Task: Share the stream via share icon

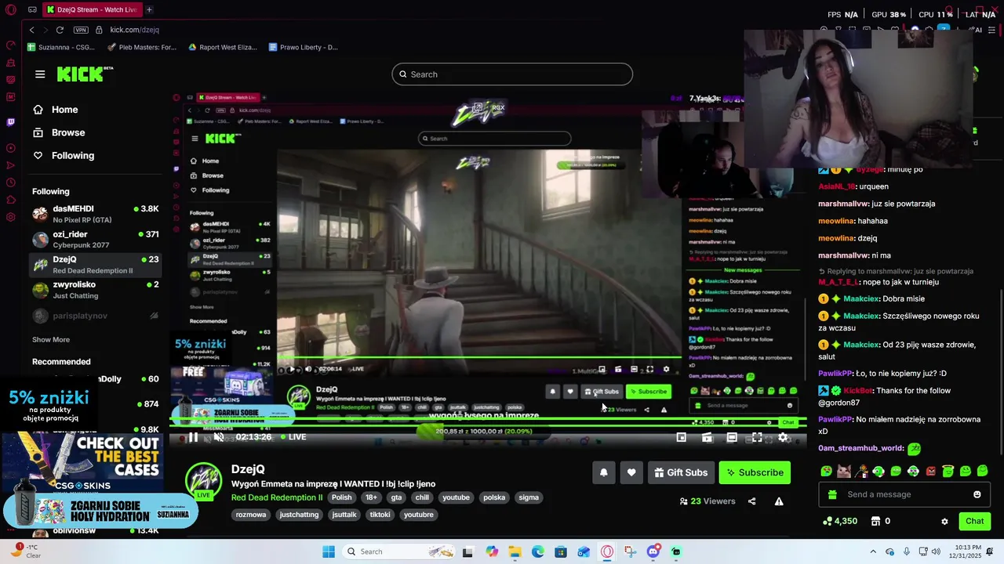Action: point(751,501)
